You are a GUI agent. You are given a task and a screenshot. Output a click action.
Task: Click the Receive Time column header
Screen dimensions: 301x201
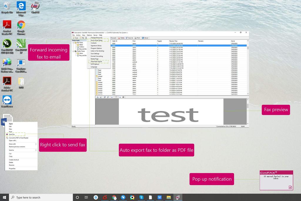[173, 41]
